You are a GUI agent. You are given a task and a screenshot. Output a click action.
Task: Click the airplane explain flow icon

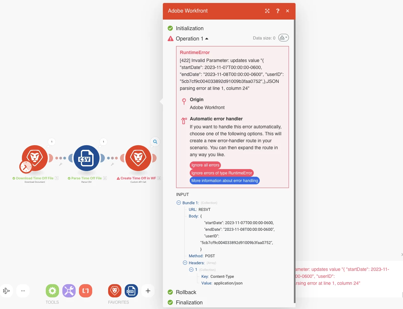coord(6,291)
